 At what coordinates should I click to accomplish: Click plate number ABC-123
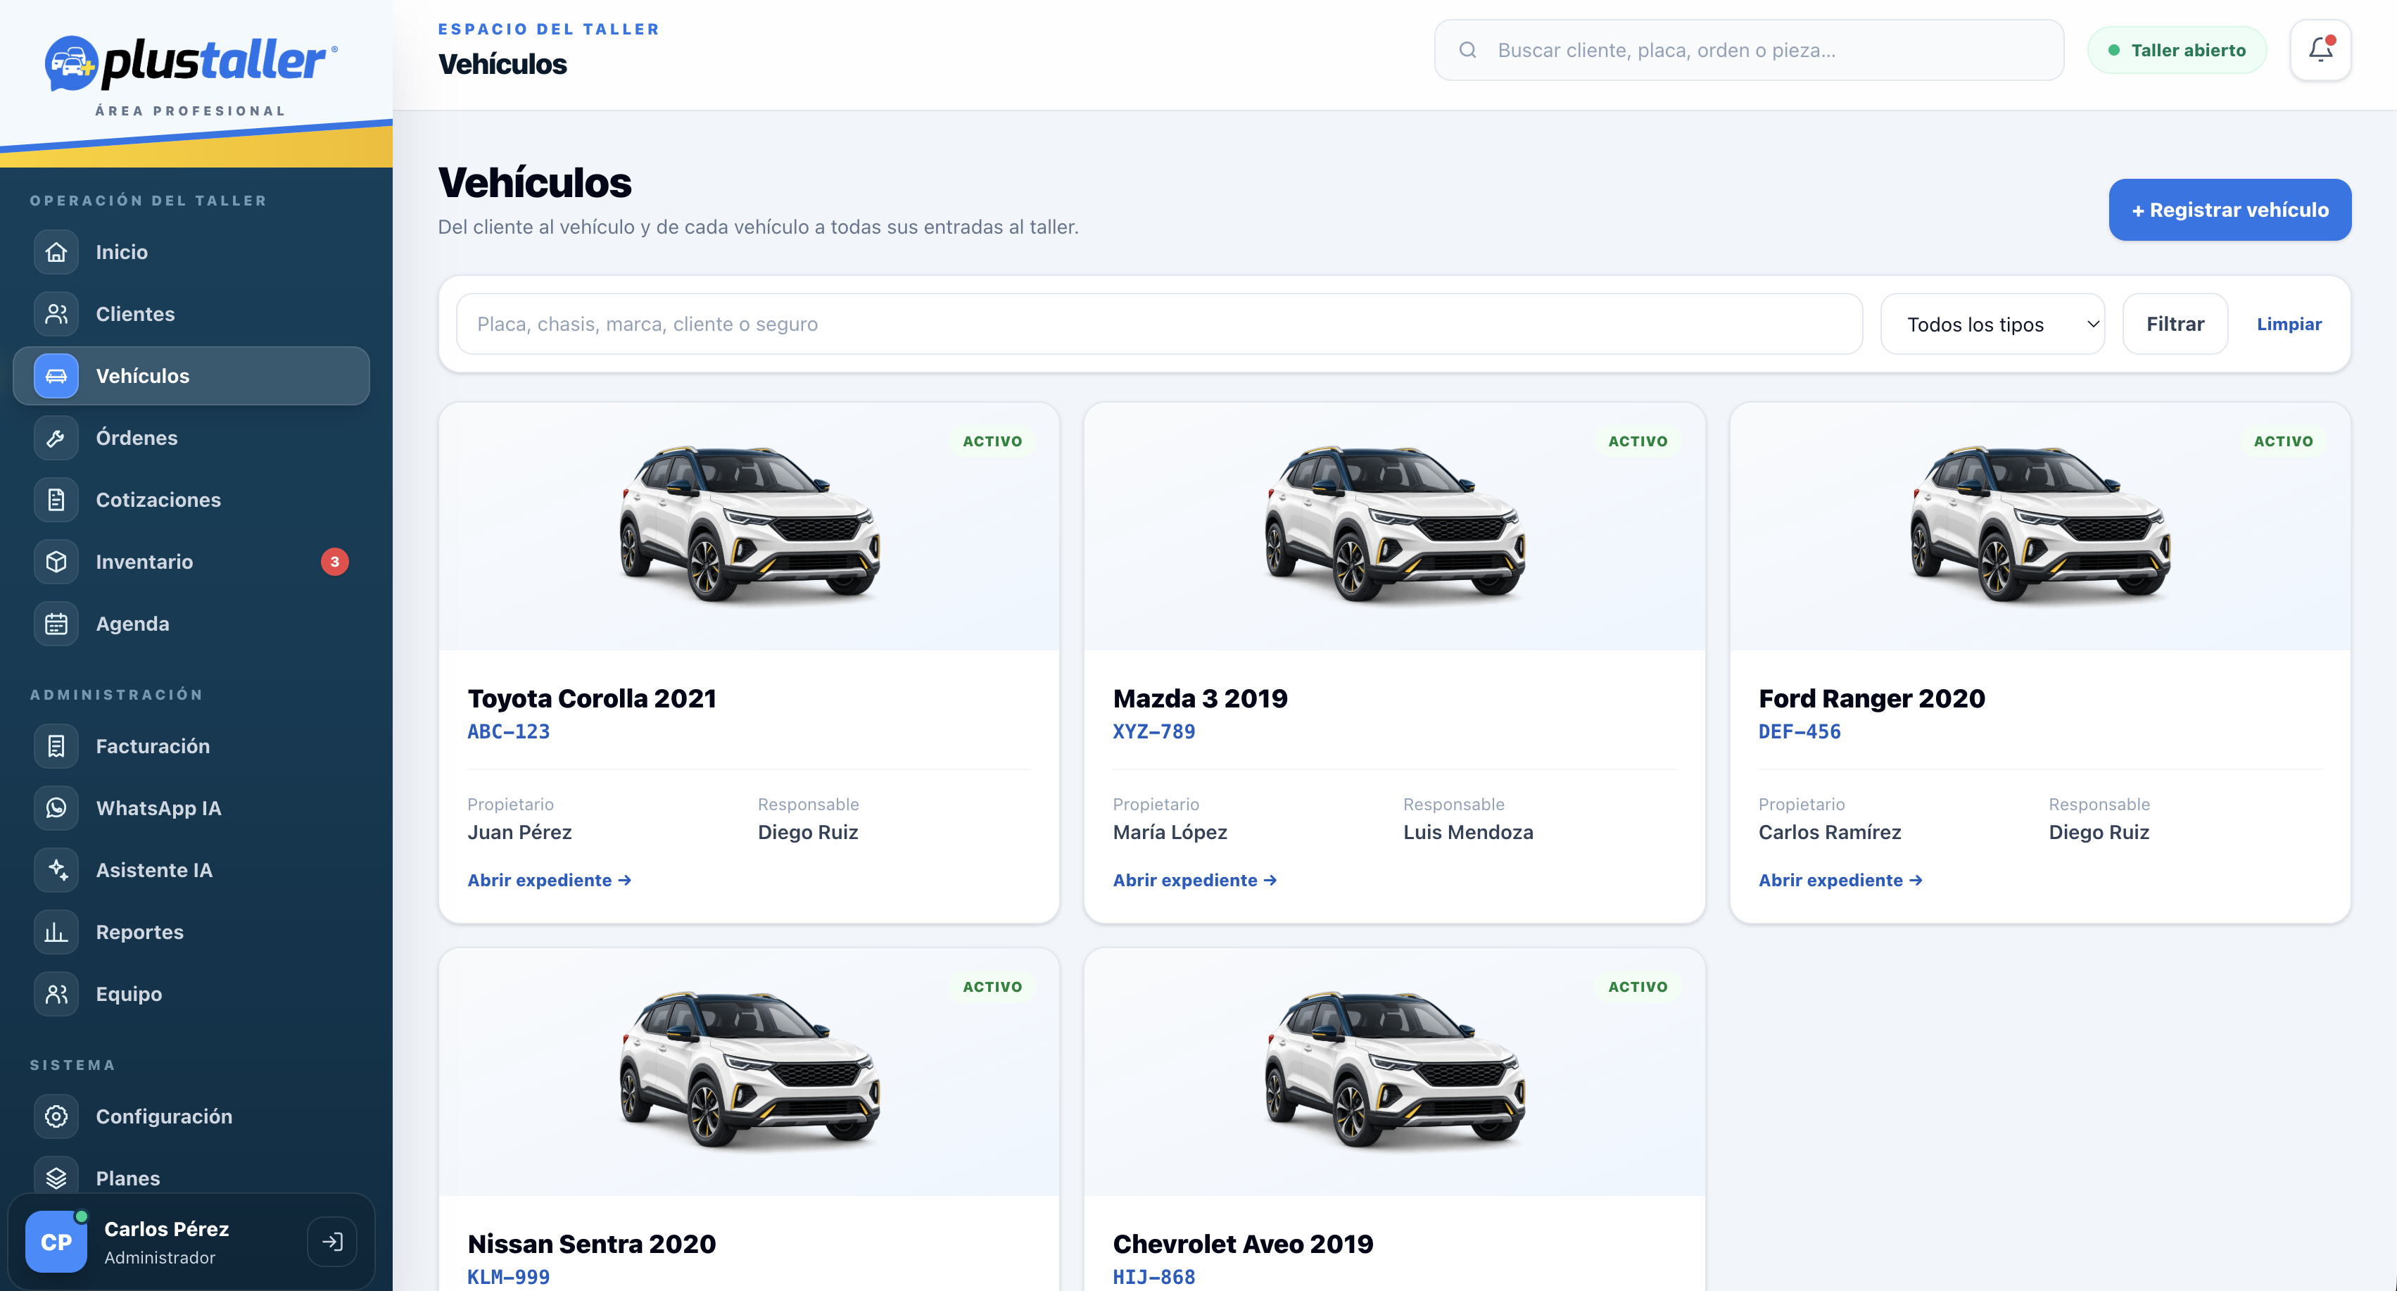(508, 731)
